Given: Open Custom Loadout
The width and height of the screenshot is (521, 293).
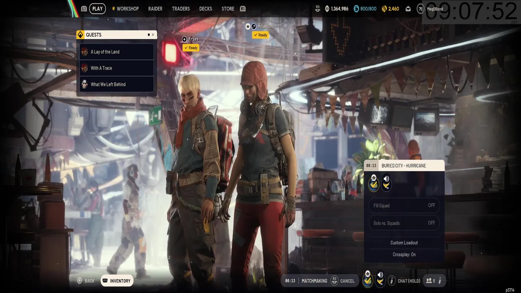Looking at the screenshot, I should pyautogui.click(x=404, y=243).
